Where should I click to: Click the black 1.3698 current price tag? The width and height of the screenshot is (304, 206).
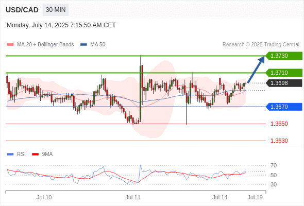(x=284, y=83)
